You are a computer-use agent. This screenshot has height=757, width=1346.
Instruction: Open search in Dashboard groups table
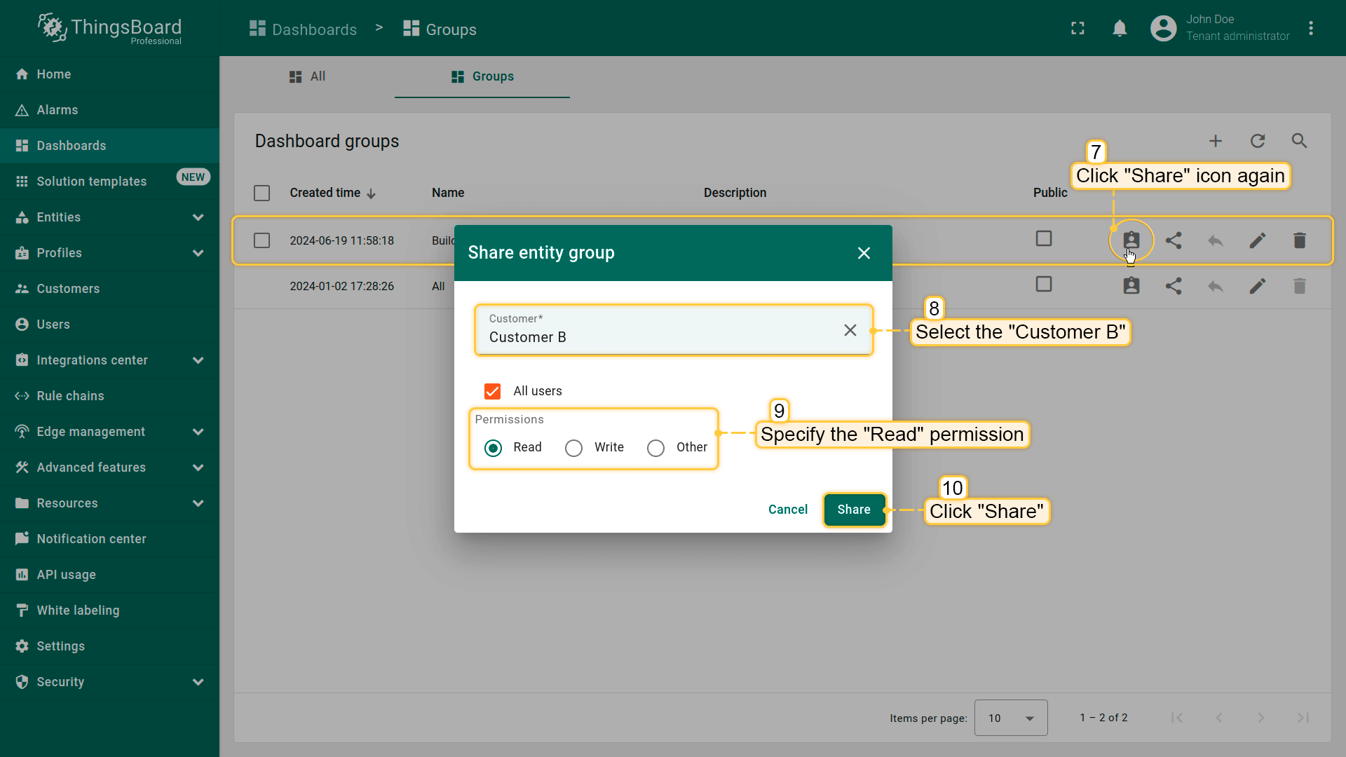click(x=1299, y=141)
